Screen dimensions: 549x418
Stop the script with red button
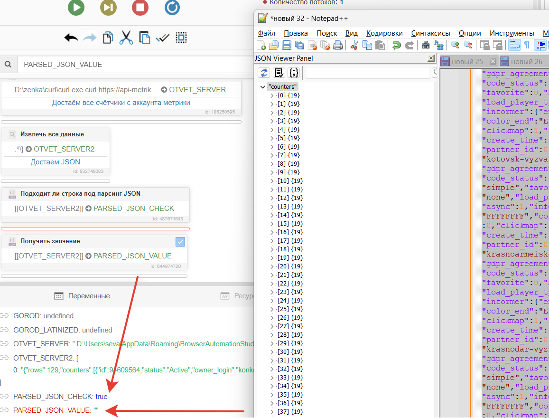click(x=140, y=7)
